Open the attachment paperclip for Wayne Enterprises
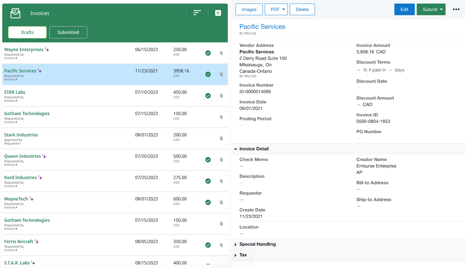 coord(221,53)
